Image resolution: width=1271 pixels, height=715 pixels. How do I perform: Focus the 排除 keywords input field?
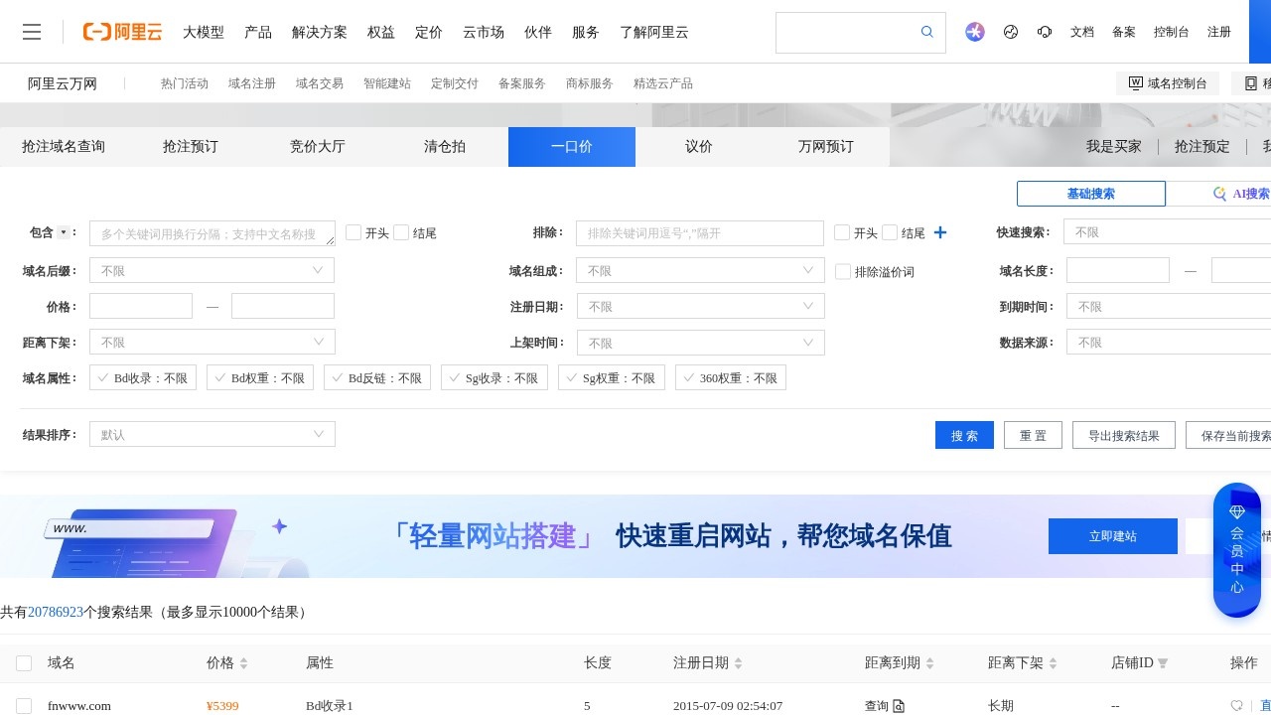pos(700,233)
